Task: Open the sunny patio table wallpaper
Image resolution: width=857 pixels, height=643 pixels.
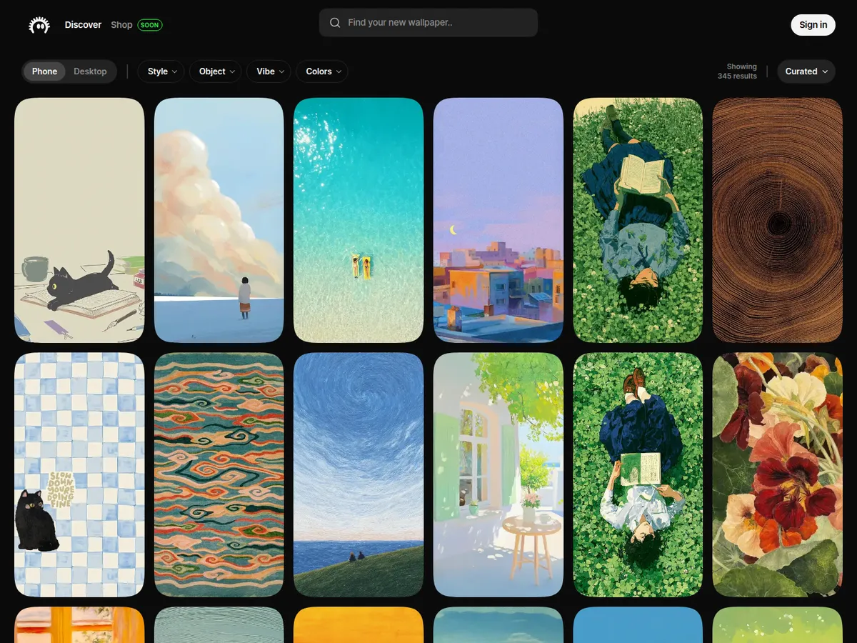Action: coord(498,475)
